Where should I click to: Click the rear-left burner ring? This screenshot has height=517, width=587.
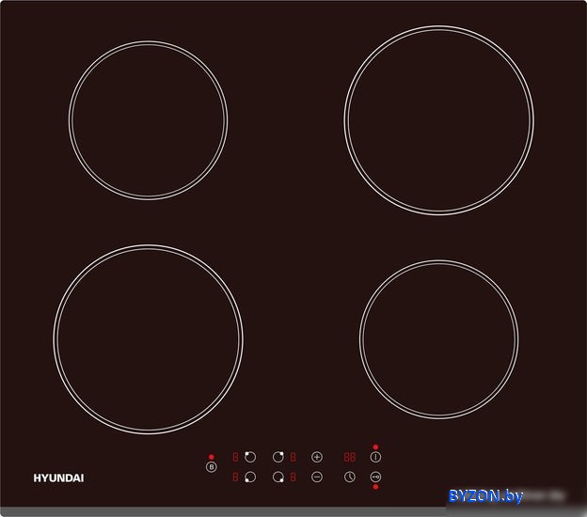149,120
